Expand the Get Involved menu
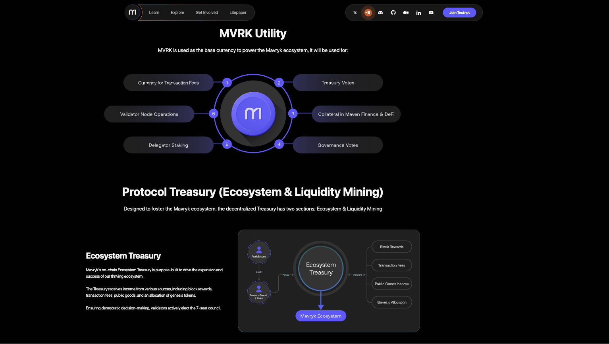609x344 pixels. coord(207,13)
